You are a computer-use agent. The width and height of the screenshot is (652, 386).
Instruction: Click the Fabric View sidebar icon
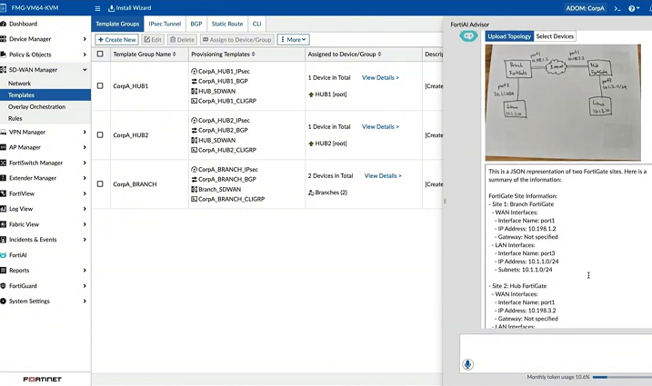tap(4, 224)
